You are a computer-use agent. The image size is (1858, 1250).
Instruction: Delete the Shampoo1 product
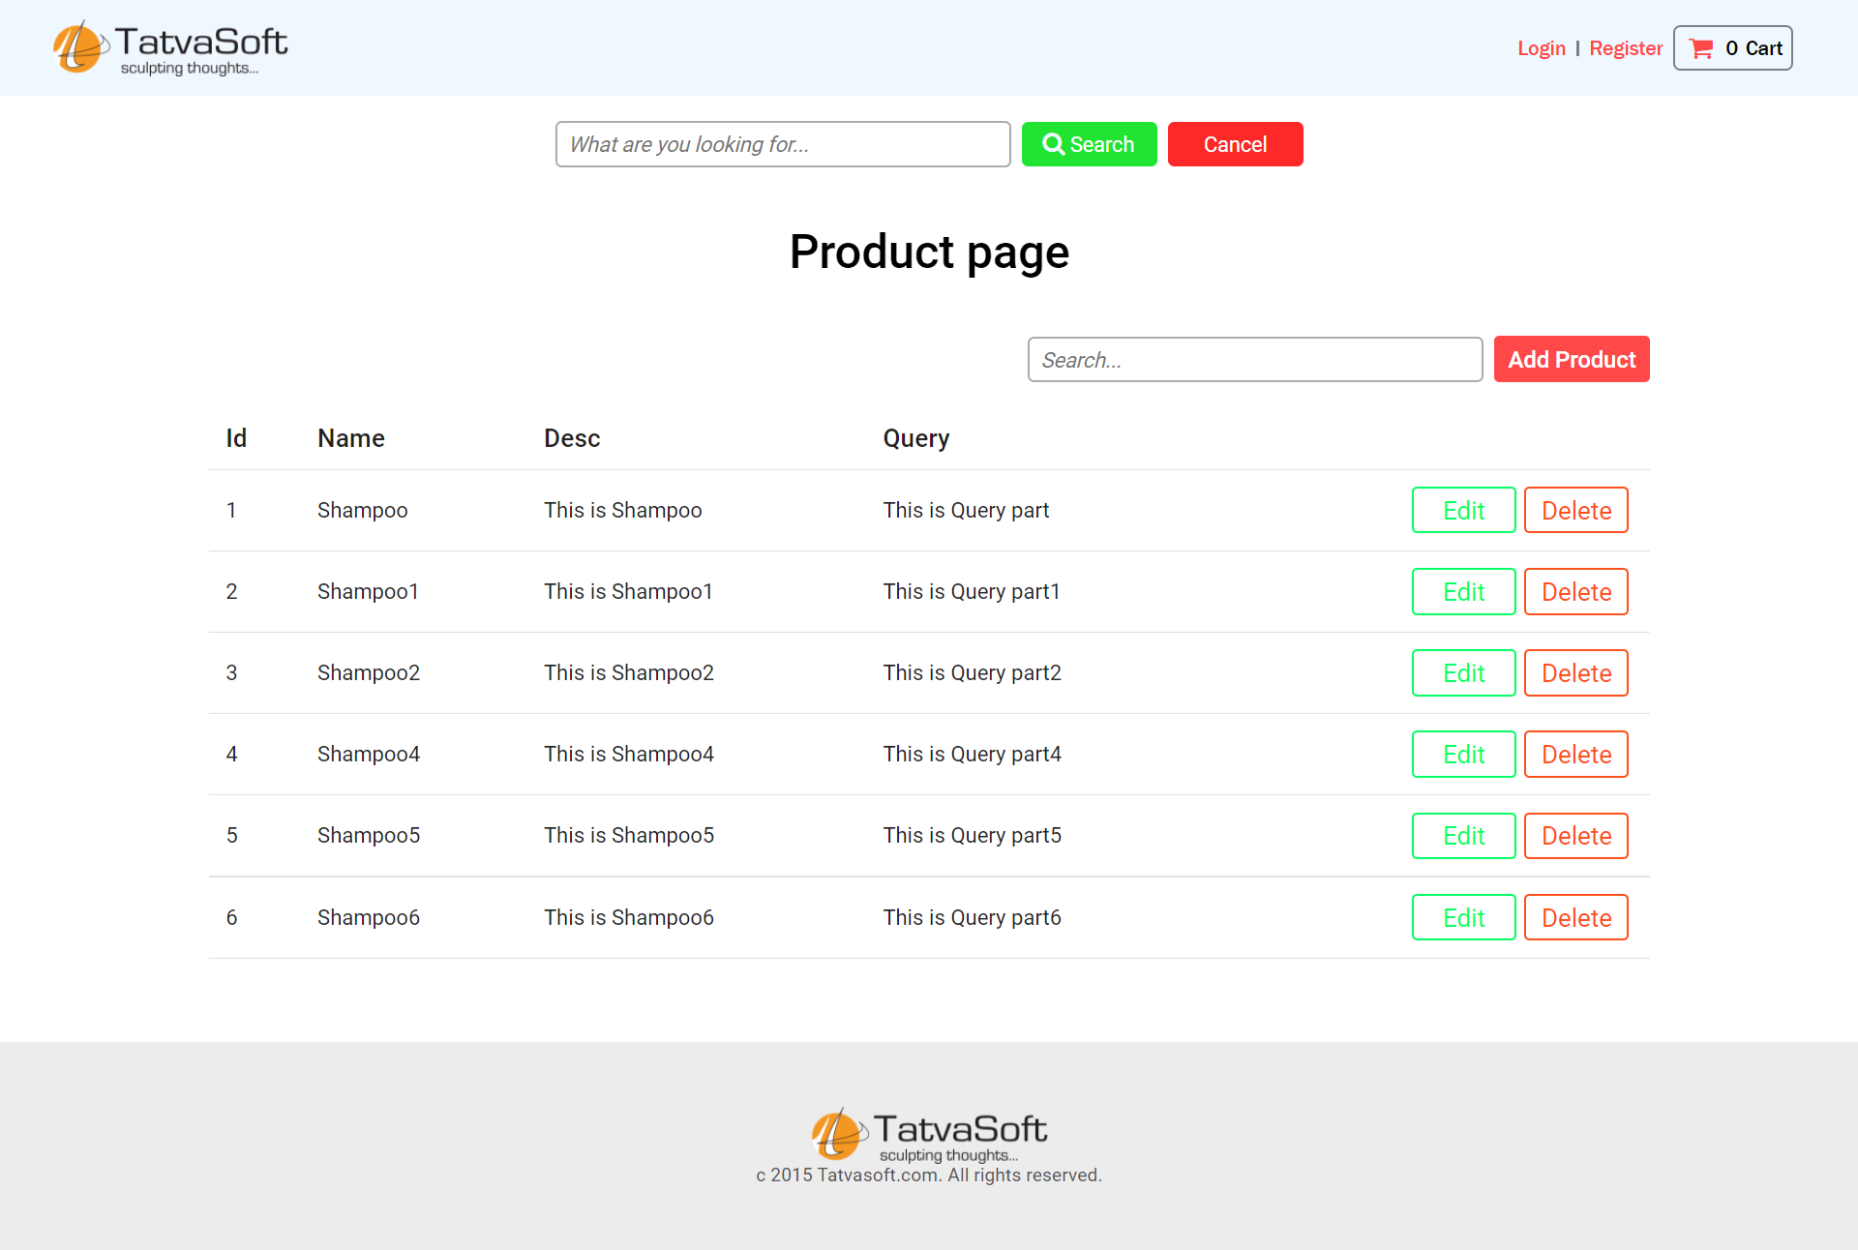[1575, 591]
